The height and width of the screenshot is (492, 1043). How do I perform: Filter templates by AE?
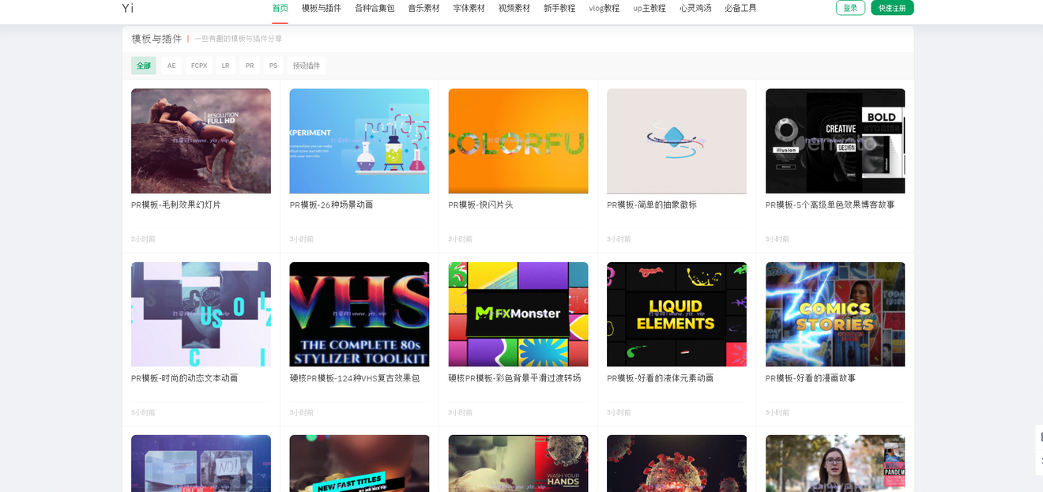click(x=171, y=66)
